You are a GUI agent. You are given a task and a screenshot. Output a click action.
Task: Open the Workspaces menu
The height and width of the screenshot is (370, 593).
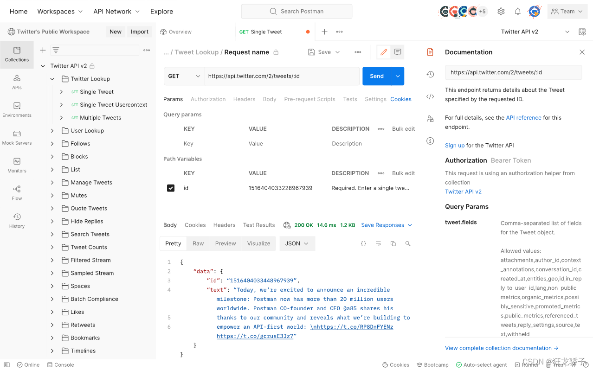tap(60, 12)
